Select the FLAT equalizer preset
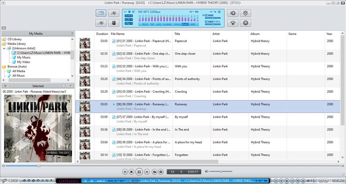346x184 pixels. [x=185, y=24]
